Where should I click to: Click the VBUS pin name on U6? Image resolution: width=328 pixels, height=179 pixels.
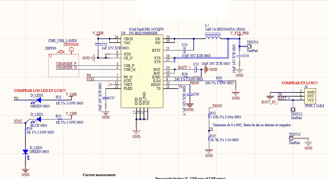(x=128, y=39)
